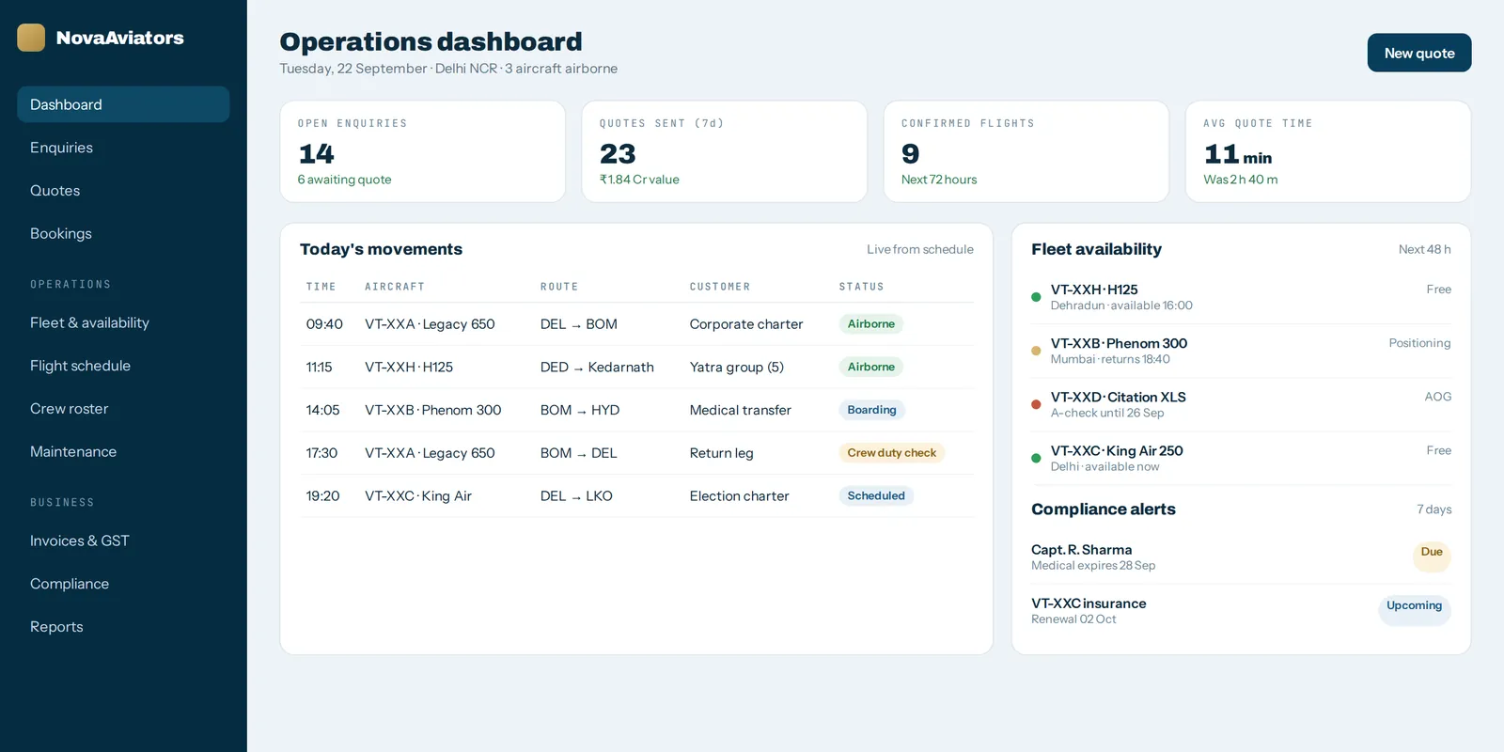Viewport: 1504px width, 752px height.
Task: Select the 14:05 VT-XXB Phenom 300 row
Action: pyautogui.click(x=636, y=410)
